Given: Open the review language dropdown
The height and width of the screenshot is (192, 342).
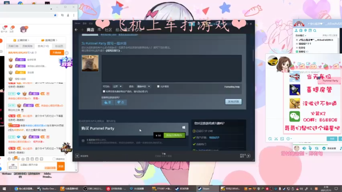Looking at the screenshot, I should coord(143,86).
